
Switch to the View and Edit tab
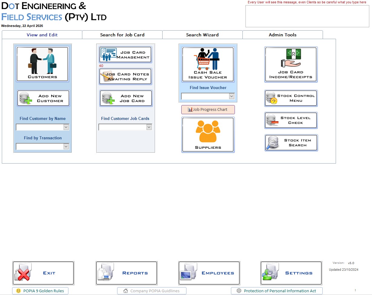(42, 35)
